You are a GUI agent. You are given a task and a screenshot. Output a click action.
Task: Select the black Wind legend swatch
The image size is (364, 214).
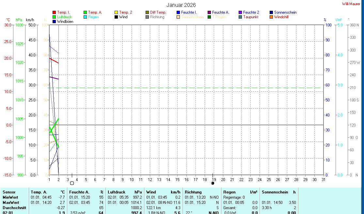click(x=116, y=17)
